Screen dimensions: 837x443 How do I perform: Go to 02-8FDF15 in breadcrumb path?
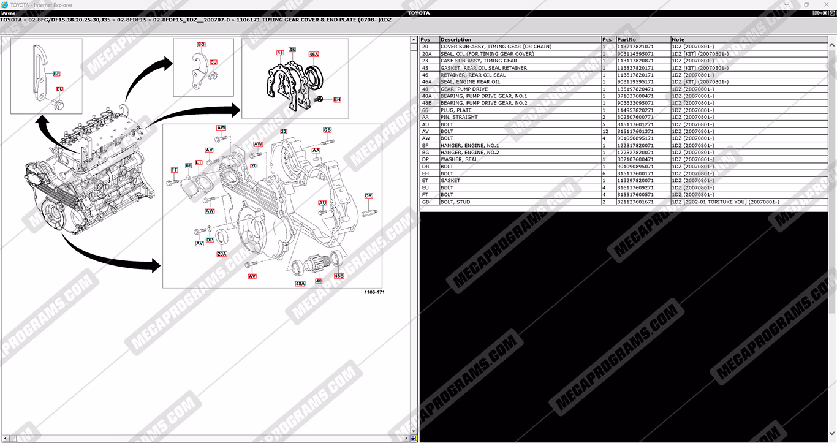[132, 20]
